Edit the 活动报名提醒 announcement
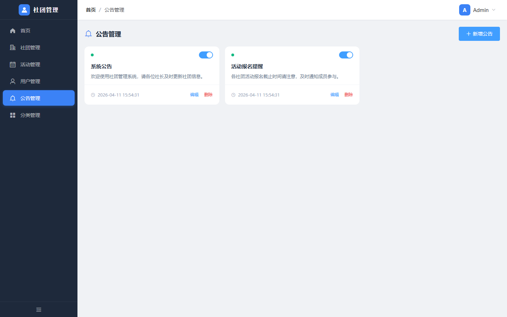 click(334, 95)
